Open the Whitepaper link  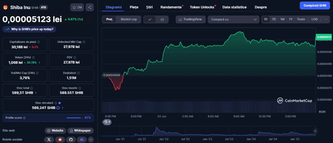(x=81, y=130)
